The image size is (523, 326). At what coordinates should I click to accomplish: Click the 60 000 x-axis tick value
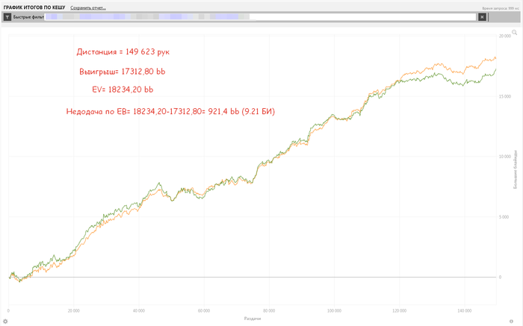click(x=204, y=310)
